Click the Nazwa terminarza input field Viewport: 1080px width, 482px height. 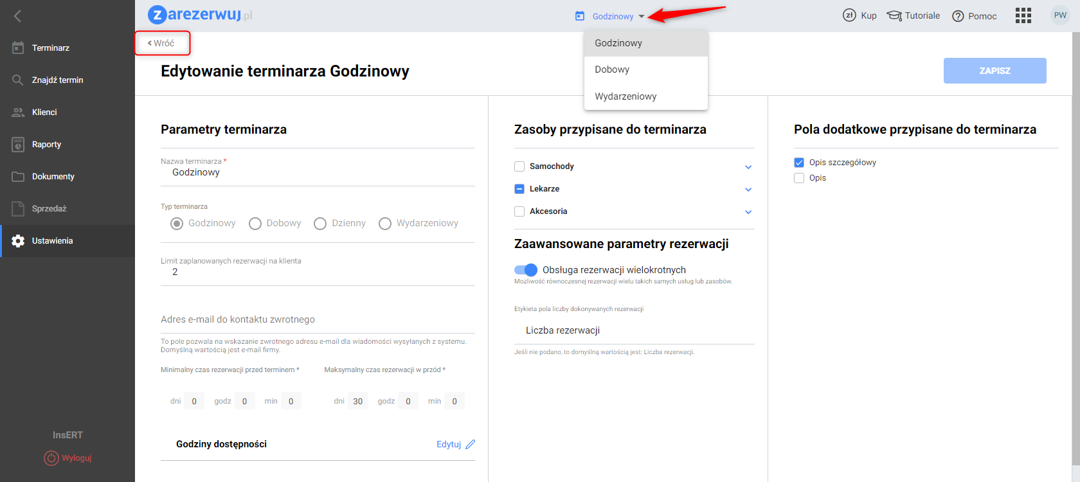point(318,172)
